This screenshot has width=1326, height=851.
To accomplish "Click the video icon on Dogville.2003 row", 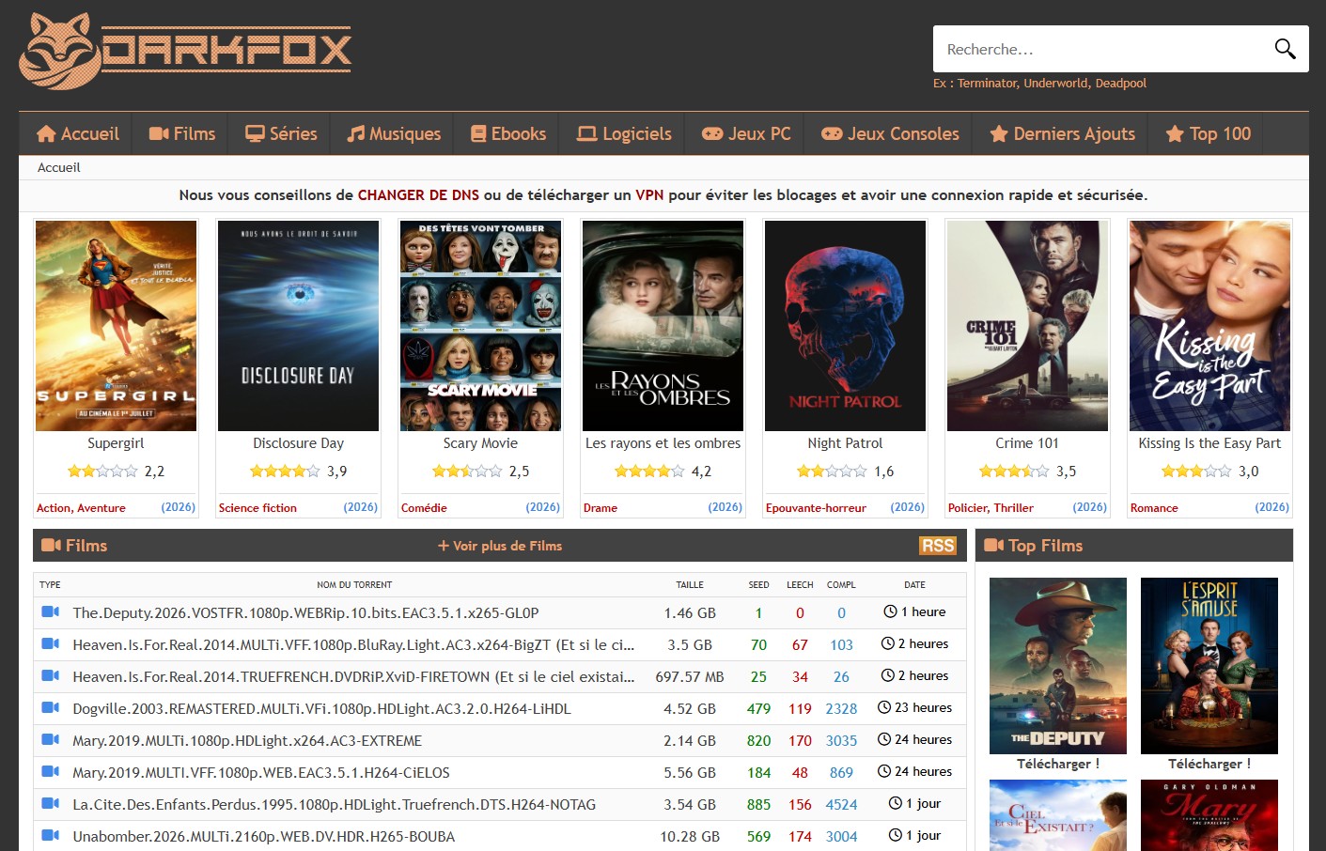I will click(51, 707).
